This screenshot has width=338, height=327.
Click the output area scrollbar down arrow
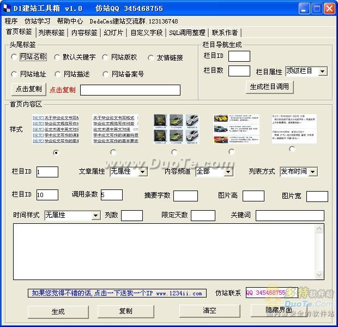point(319,275)
